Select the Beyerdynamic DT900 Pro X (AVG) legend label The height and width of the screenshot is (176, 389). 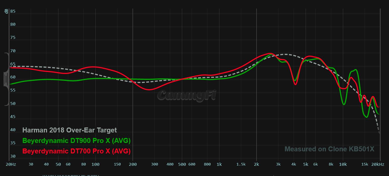coord(76,141)
